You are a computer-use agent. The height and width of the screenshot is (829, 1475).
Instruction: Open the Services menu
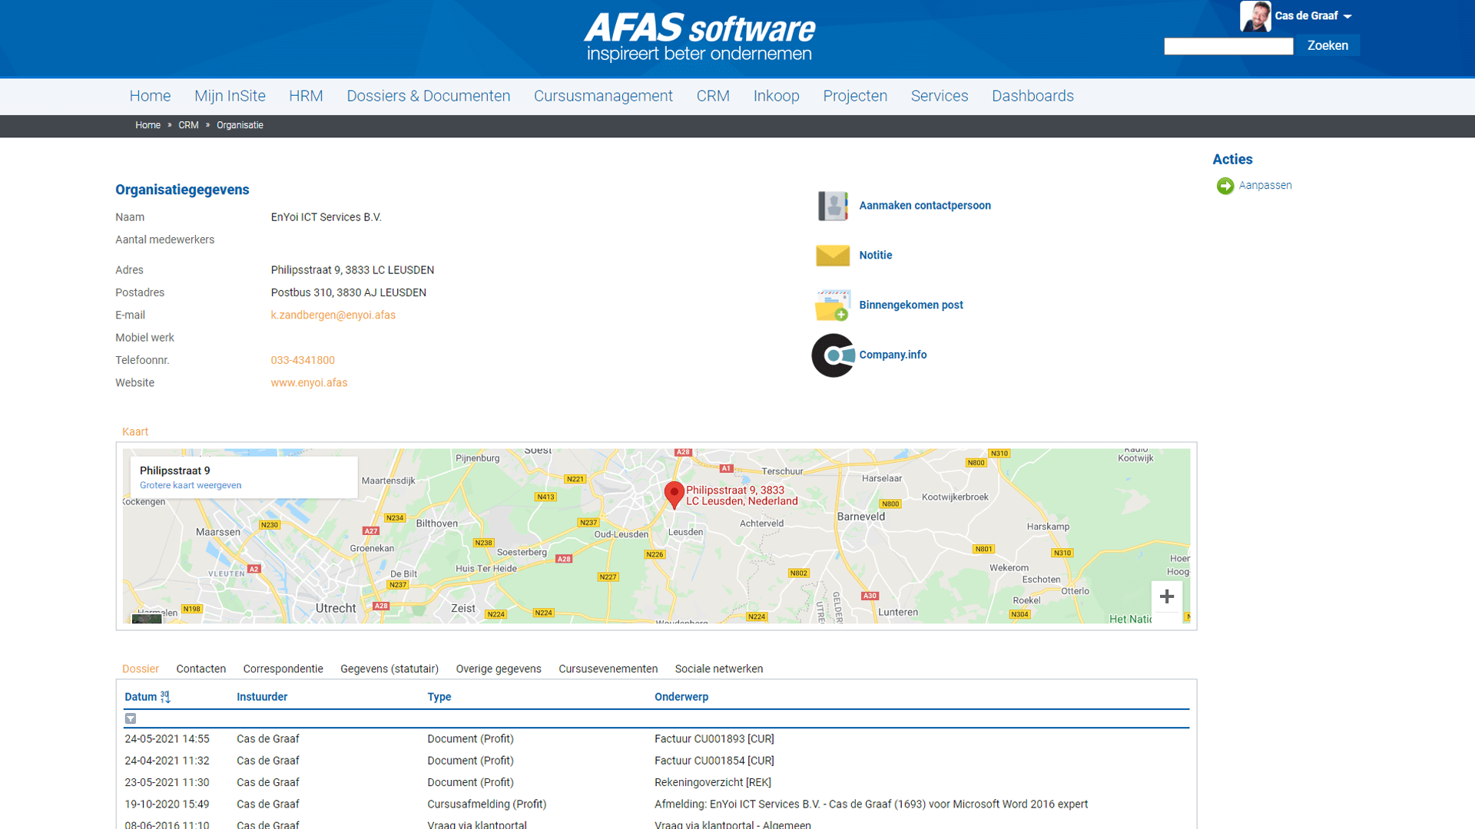[939, 96]
